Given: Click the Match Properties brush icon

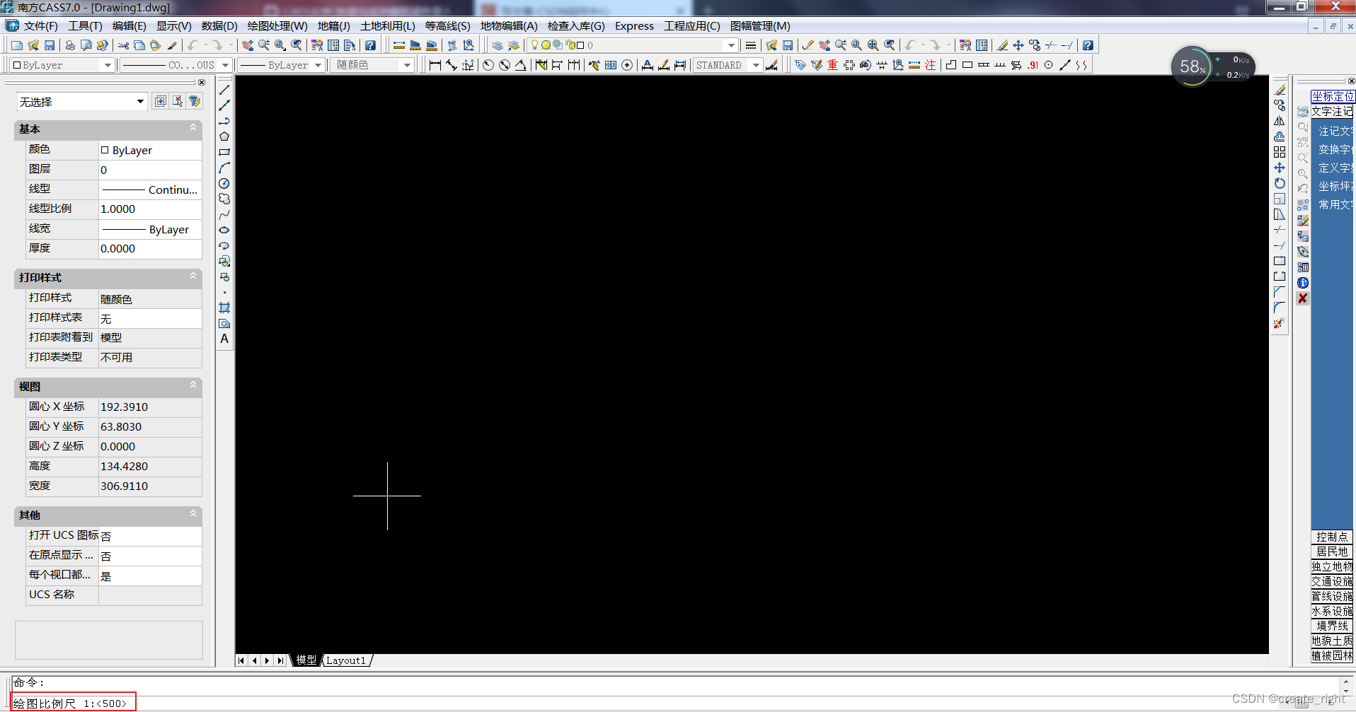Looking at the screenshot, I should [172, 45].
